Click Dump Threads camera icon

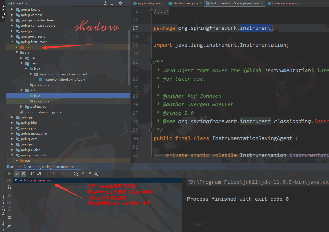point(10,202)
